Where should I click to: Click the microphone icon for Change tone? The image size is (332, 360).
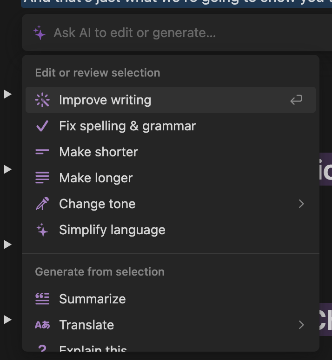click(x=42, y=204)
